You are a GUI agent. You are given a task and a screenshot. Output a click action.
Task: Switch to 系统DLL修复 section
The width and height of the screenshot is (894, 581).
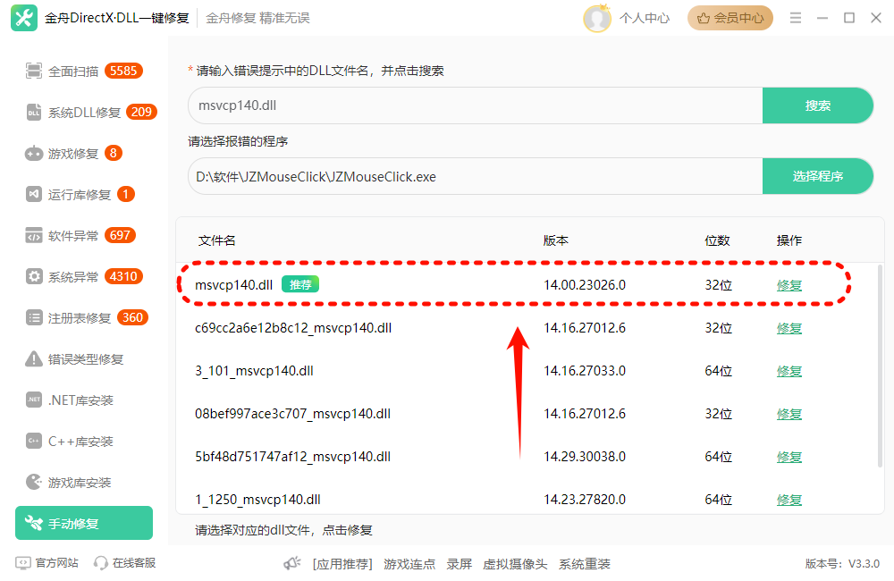(84, 113)
